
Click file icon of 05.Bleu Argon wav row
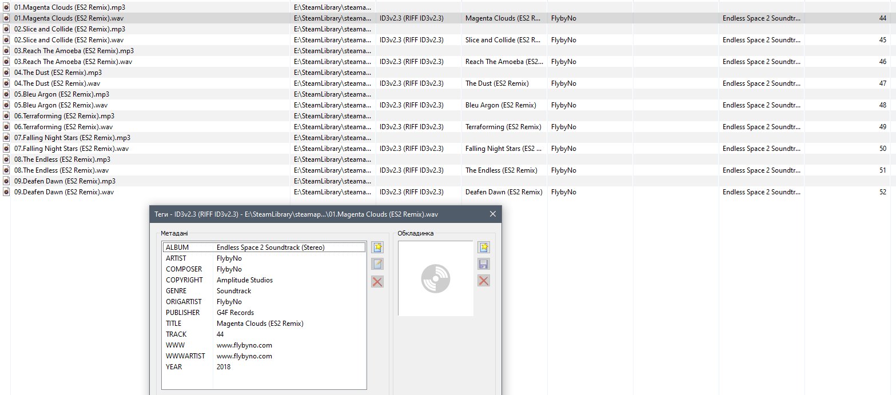pos(7,105)
